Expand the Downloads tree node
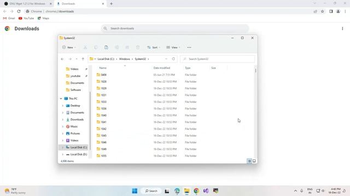Image resolution: width=350 pixels, height=196 pixels. [63, 120]
